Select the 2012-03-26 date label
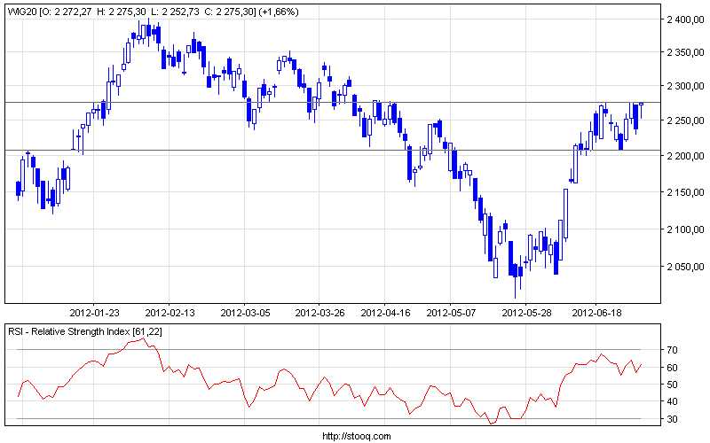Screen dimensions: 710x443 pos(319,313)
